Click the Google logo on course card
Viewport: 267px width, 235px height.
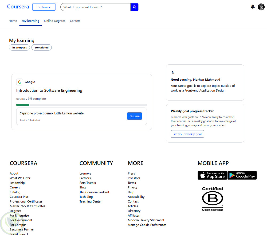pyautogui.click(x=20, y=82)
